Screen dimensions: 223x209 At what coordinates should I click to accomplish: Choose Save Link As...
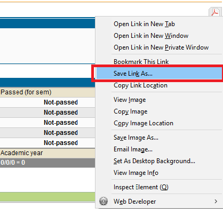pos(159,74)
